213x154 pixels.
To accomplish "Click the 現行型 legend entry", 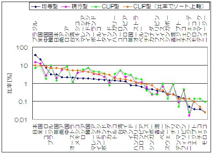I will [x=74, y=6].
